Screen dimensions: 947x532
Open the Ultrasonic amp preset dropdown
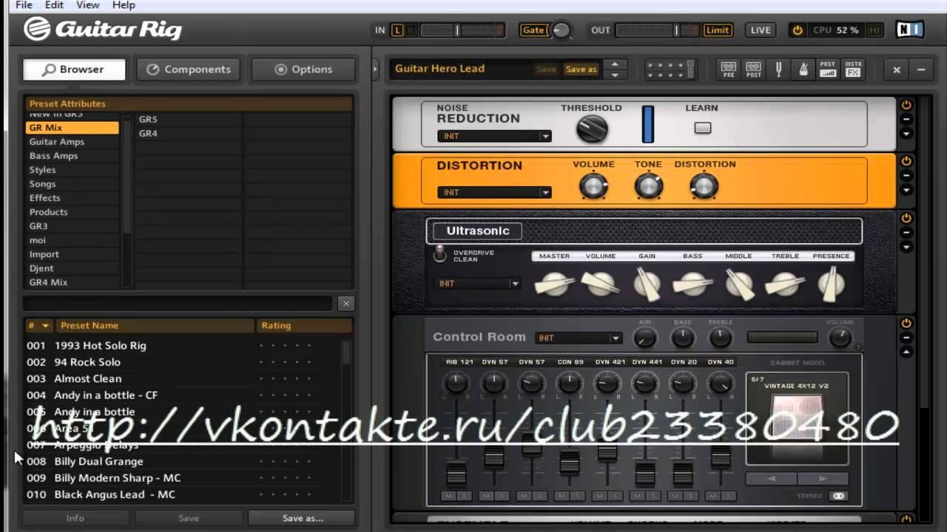point(477,284)
